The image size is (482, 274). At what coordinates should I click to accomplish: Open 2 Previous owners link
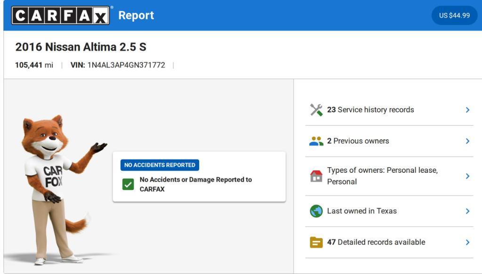click(358, 141)
